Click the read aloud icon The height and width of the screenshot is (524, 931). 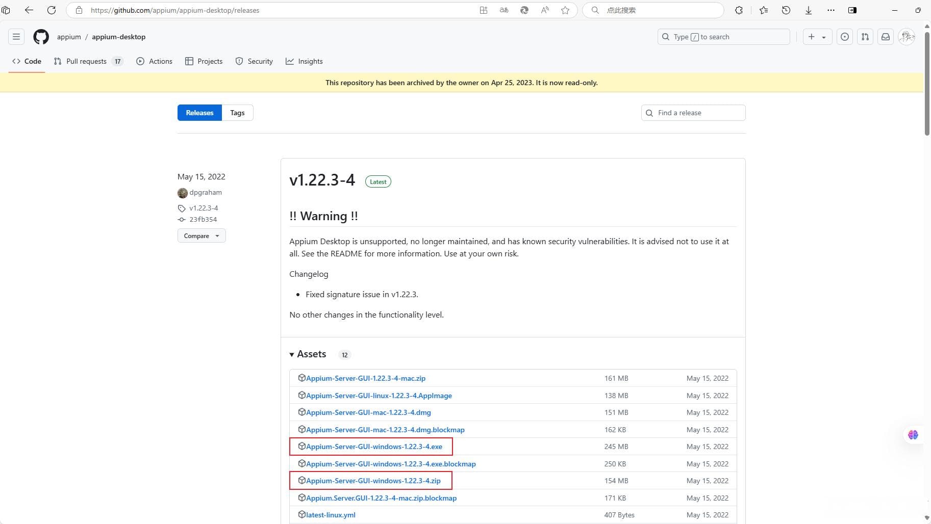click(x=545, y=10)
